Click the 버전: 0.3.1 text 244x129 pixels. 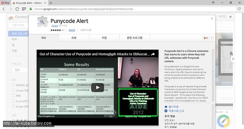tap(169, 120)
